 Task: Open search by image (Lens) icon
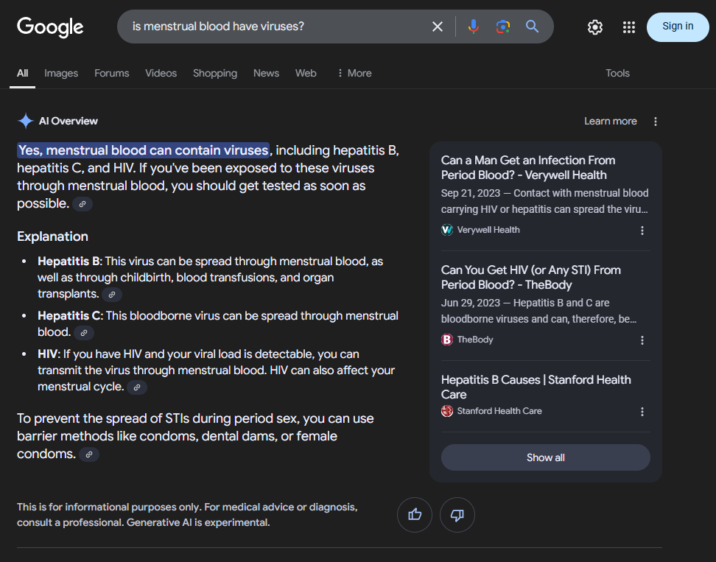(503, 27)
